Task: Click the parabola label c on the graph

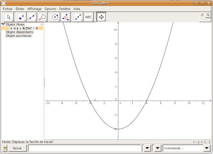Action: pyautogui.click(x=95, y=100)
